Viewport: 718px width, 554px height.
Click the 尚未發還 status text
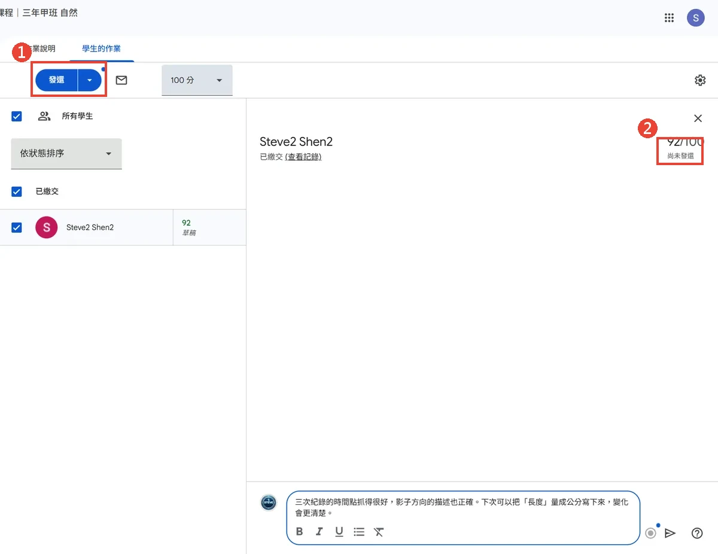point(681,156)
